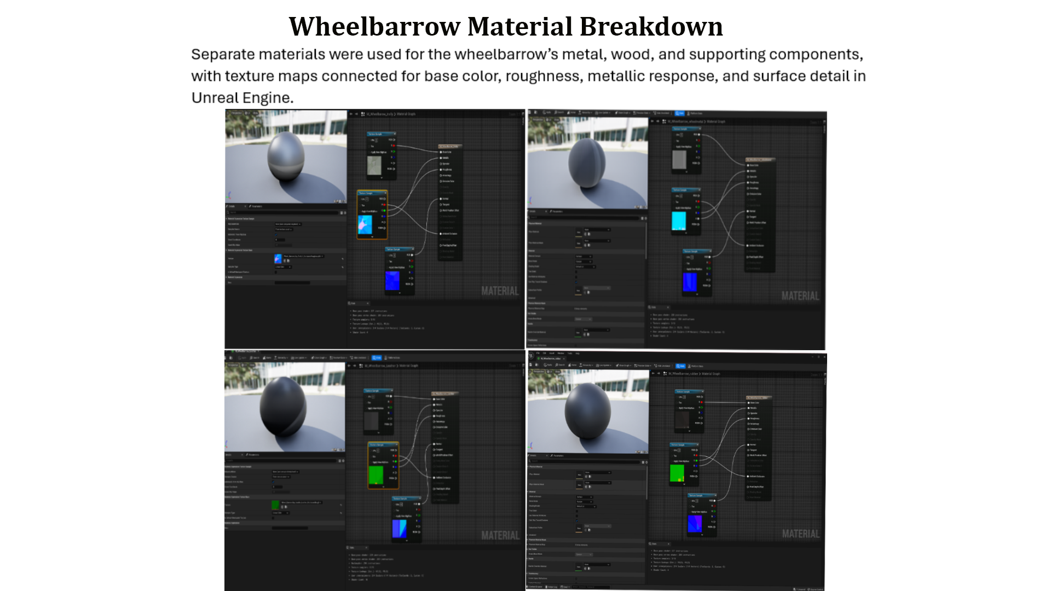Click the Roughness pin on M_Wheelbarrow_rubber node
Viewport: 1051px width, 591px height.
[748, 419]
